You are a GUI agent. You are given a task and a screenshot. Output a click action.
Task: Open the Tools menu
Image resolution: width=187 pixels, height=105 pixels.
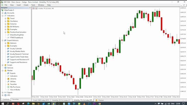pyautogui.click(x=33, y=5)
